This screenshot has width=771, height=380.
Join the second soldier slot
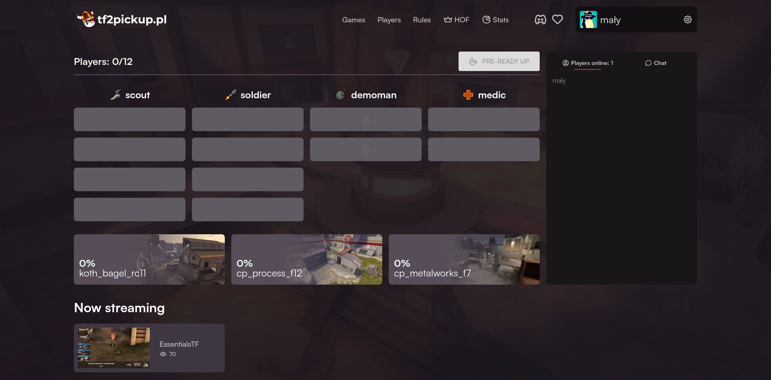[248, 149]
